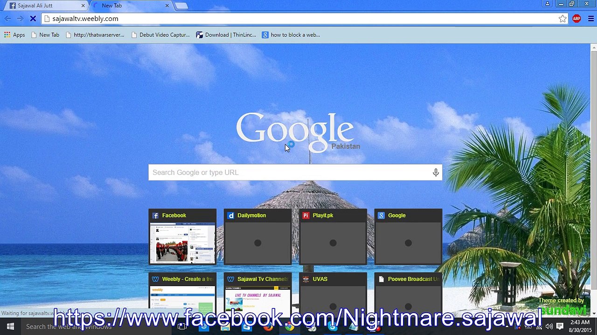Open the Debut Video Capture bookmark
Viewport: 597px width, 335px height.
pos(160,35)
